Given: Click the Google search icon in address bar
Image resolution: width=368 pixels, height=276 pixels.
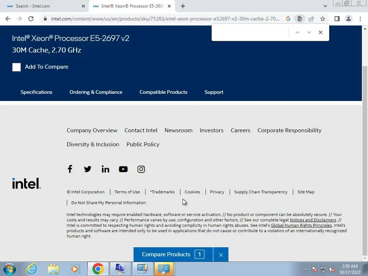Looking at the screenshot, I should (288, 19).
